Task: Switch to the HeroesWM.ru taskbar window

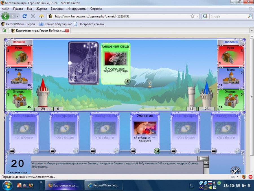Action: click(104, 185)
